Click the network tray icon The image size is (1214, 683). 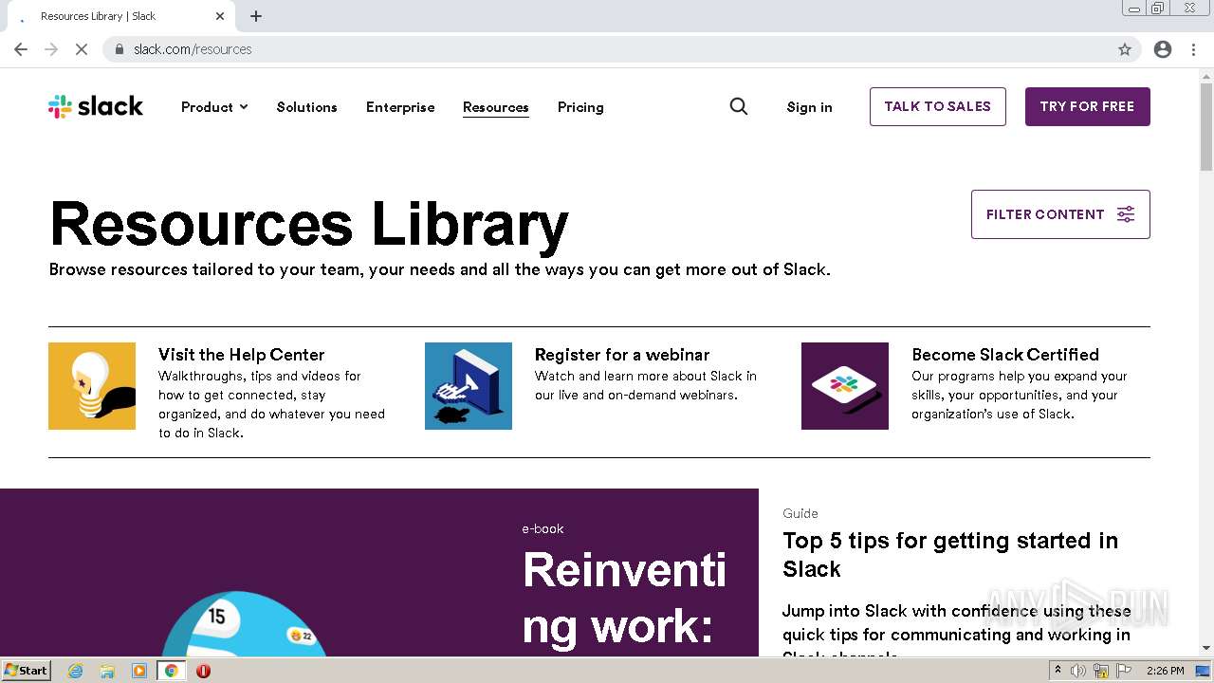[x=1101, y=671]
